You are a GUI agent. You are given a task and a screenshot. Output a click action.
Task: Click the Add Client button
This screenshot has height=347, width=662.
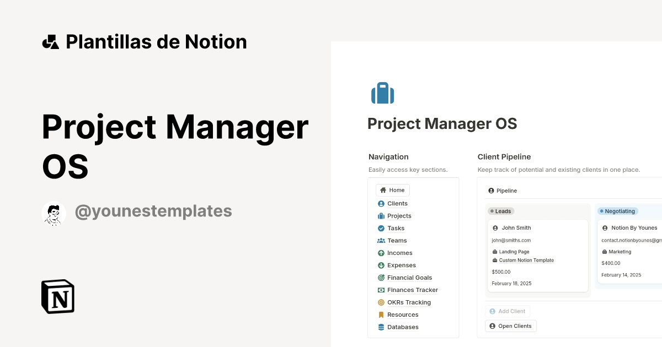(x=508, y=311)
